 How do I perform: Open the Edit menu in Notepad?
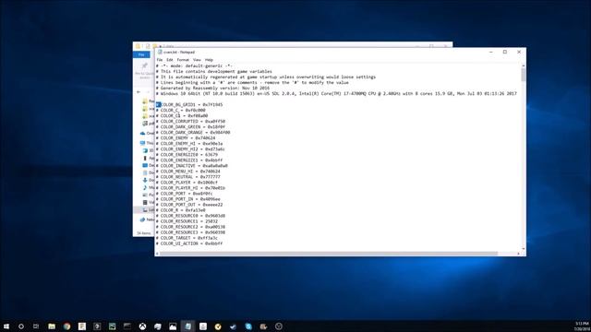(x=170, y=59)
